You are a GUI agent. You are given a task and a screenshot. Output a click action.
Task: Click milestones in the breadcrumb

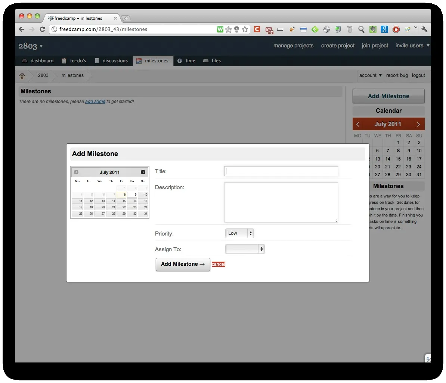coord(72,75)
